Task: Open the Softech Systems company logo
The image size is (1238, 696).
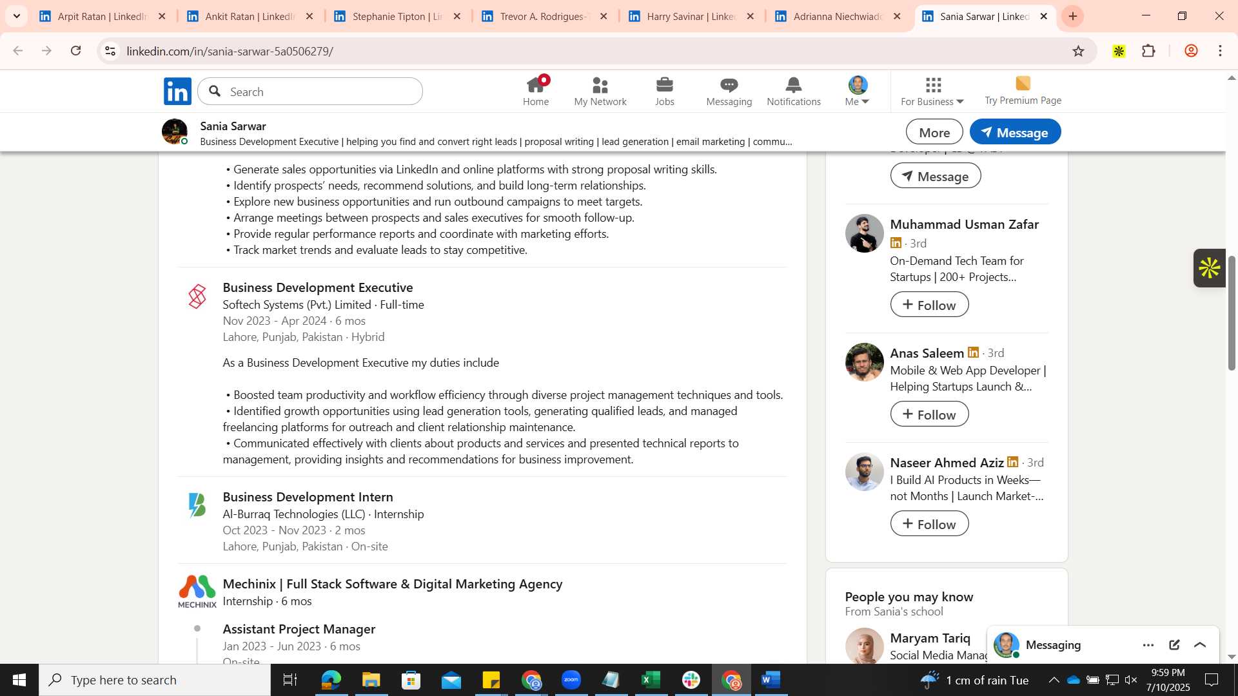Action: point(197,296)
